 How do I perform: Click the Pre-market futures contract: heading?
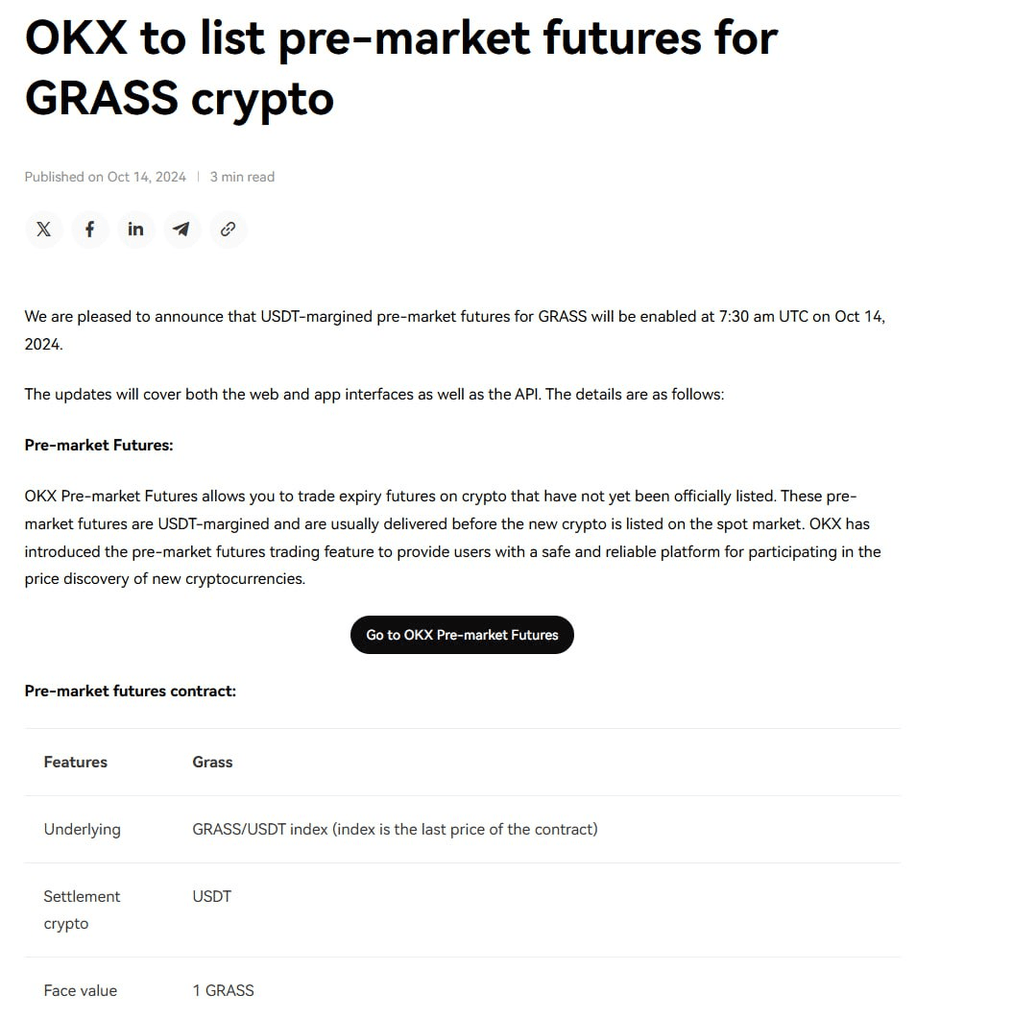tap(130, 691)
